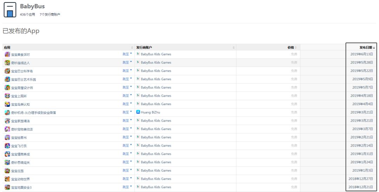Click the 宝宝地震安全3 app icon

[x=7, y=187]
